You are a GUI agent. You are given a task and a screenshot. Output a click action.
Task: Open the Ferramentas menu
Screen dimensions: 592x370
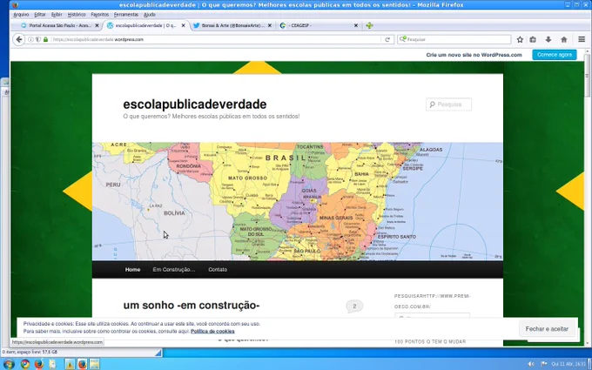click(126, 14)
